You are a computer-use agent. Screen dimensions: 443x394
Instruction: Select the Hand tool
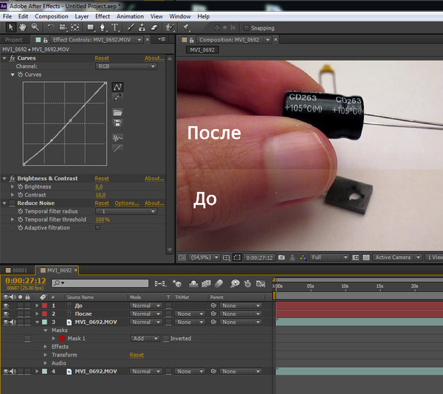point(23,27)
